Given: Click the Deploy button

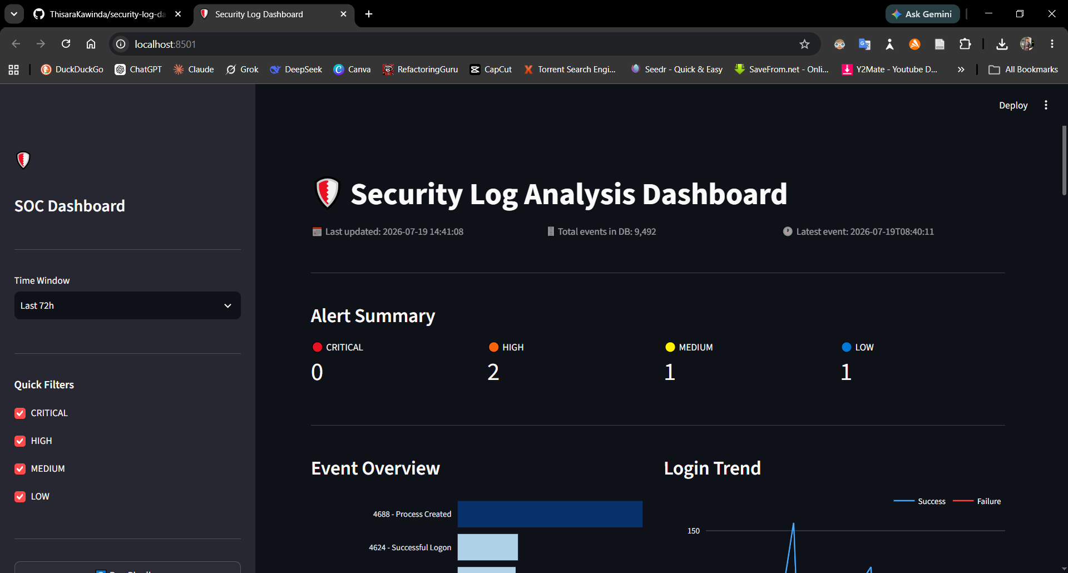Looking at the screenshot, I should pyautogui.click(x=1013, y=105).
